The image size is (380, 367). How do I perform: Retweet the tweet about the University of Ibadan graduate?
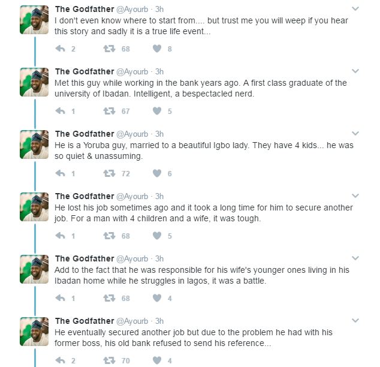(109, 111)
